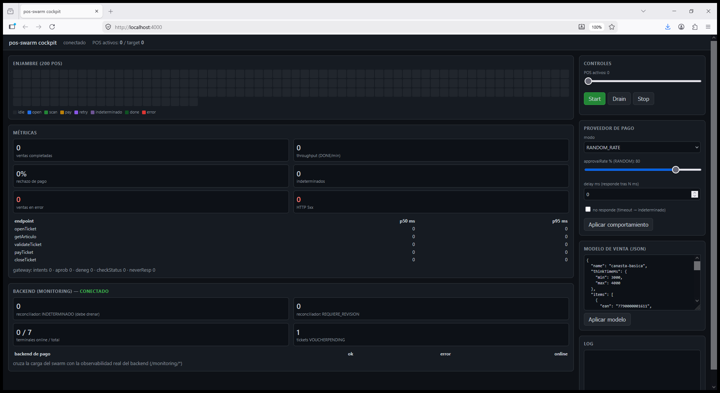Click the openTicket endpoint row

(x=291, y=229)
